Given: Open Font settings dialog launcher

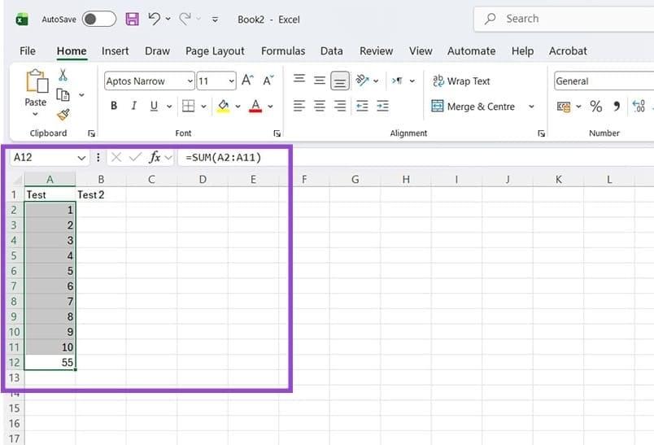Looking at the screenshot, I should point(277,133).
